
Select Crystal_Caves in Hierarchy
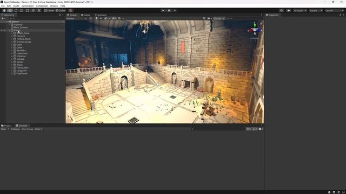pos(24,42)
